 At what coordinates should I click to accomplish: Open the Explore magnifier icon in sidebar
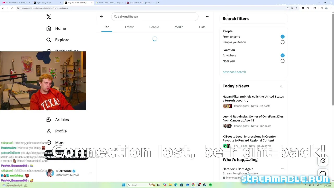[49, 40]
